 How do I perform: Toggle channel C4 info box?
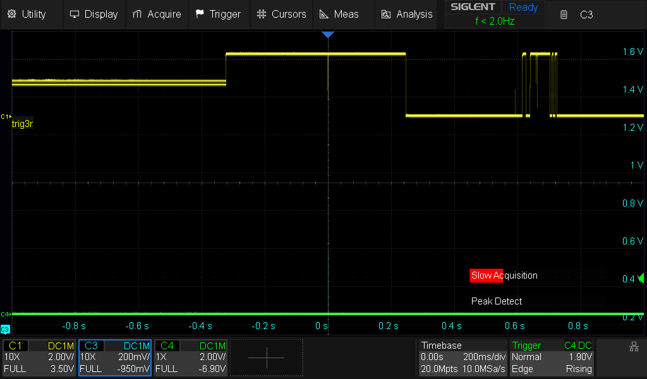point(191,358)
